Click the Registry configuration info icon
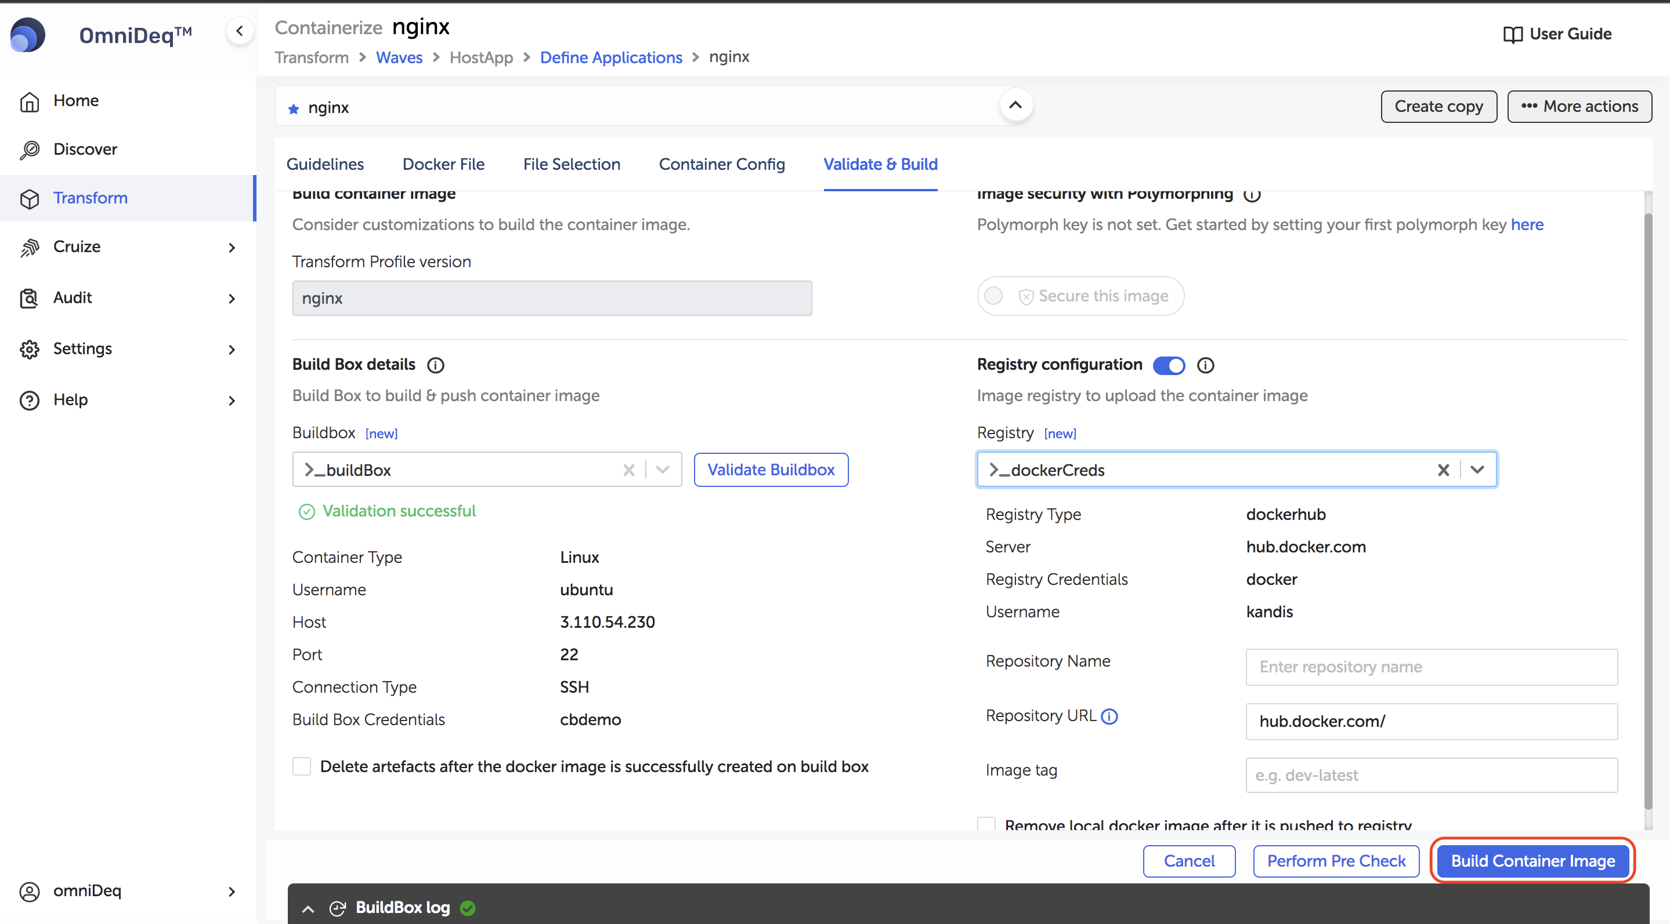1670x924 pixels. [x=1205, y=365]
